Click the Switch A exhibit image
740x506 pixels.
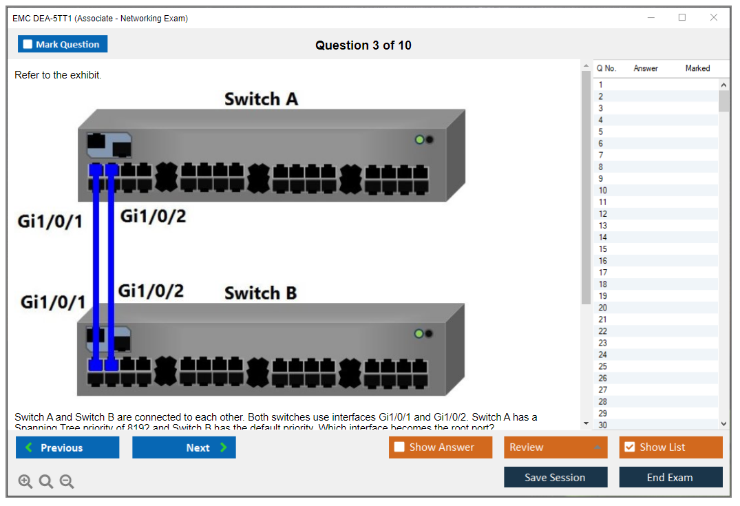(271, 155)
